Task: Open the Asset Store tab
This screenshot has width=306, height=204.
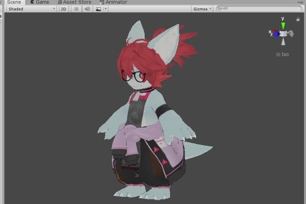Action: (x=75, y=2)
